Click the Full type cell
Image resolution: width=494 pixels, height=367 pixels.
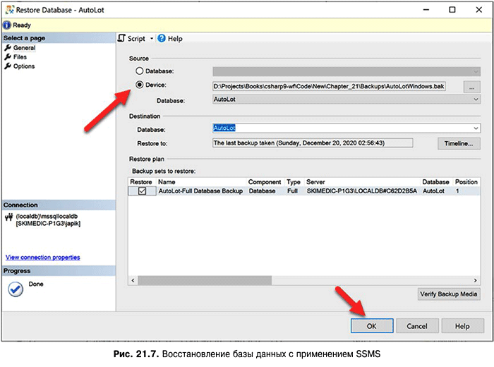click(x=292, y=191)
